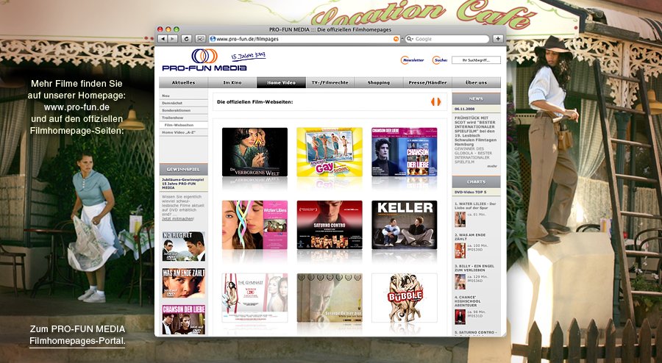Click the DVD-Video TOP 5 label
Image resolution: width=662 pixels, height=363 pixels.
click(470, 192)
